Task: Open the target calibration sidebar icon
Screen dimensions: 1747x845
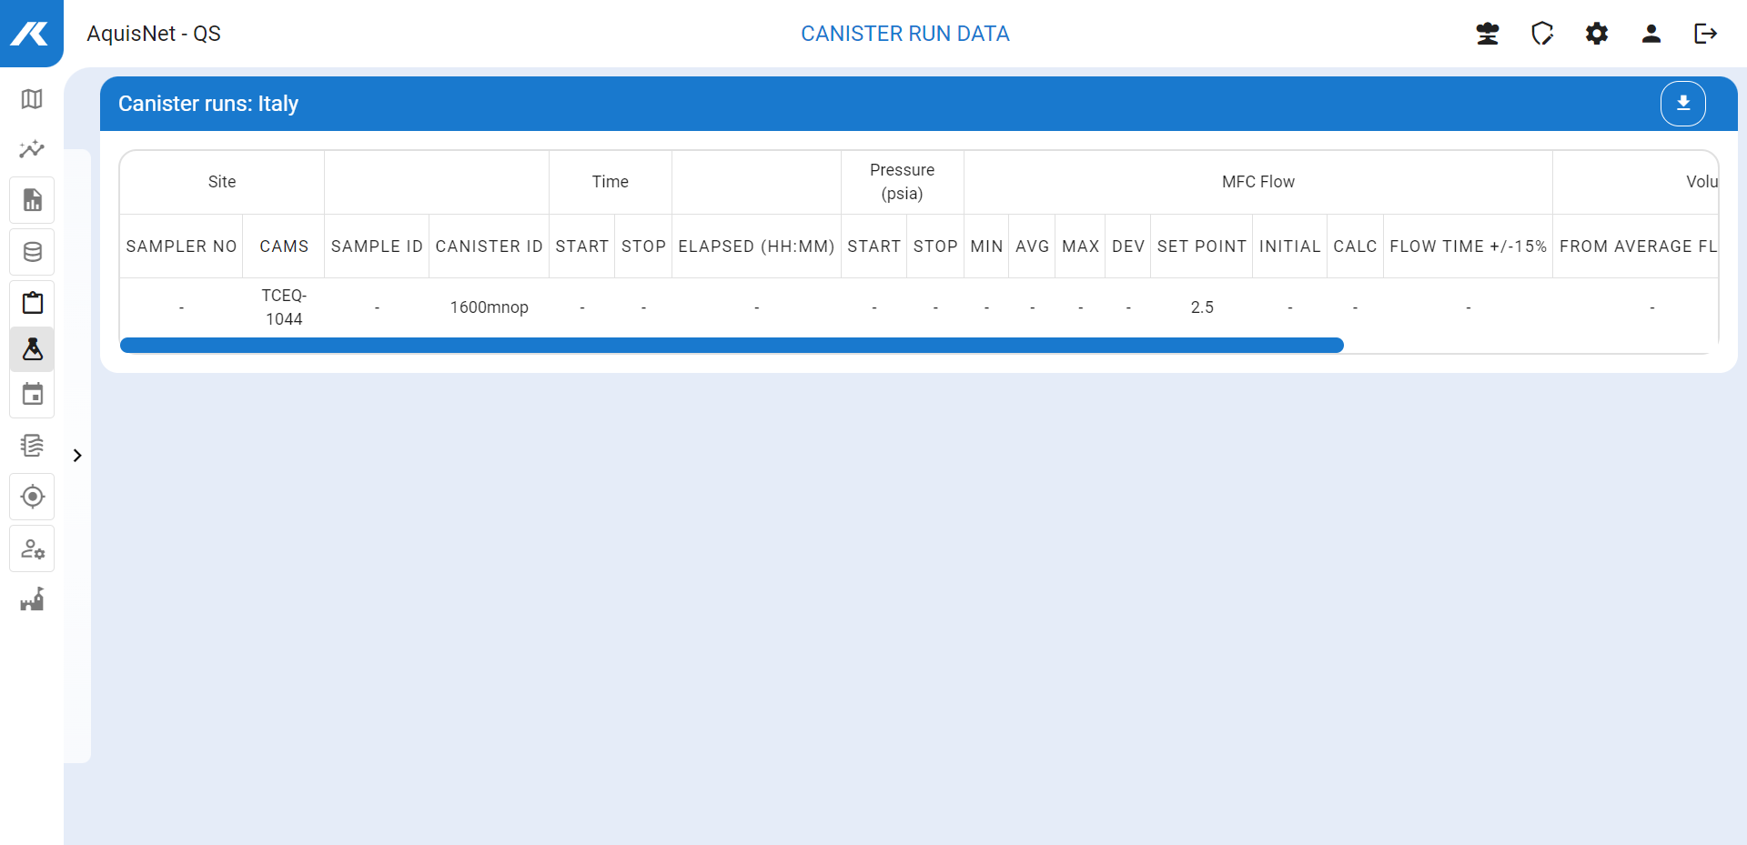Action: click(x=32, y=497)
